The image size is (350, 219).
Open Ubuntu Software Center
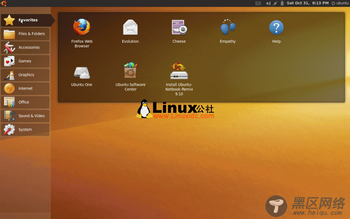pyautogui.click(x=131, y=70)
